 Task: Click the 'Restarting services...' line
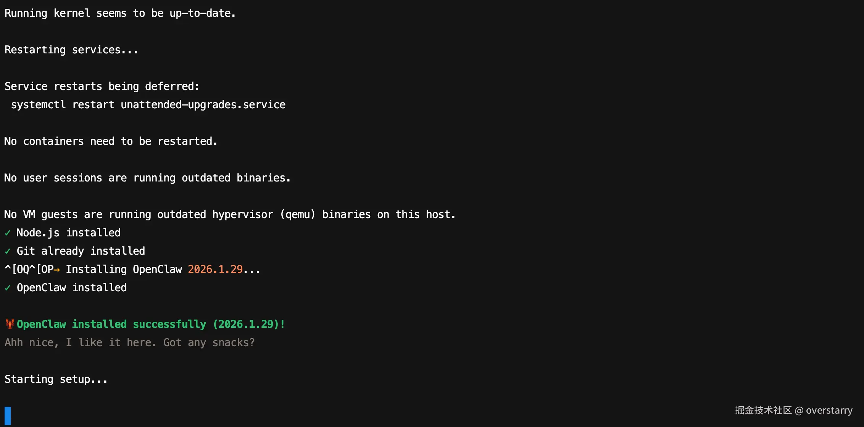click(x=71, y=50)
